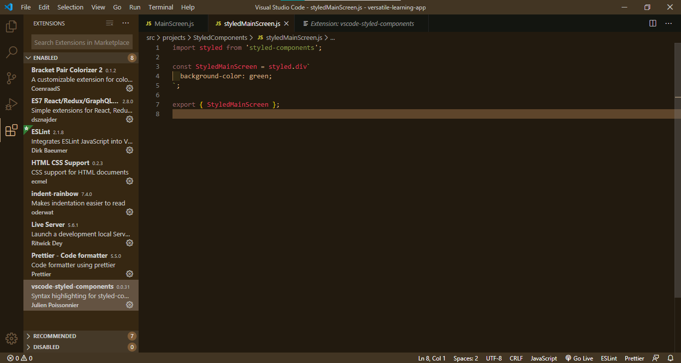The width and height of the screenshot is (681, 363).
Task: Click StyledComponents in the breadcrumb trail
Action: coord(220,37)
